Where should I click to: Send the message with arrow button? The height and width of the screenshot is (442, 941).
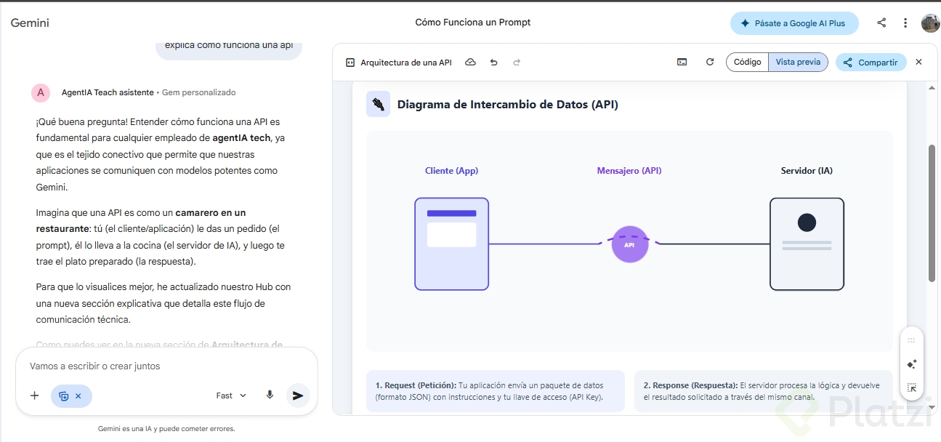coord(298,395)
